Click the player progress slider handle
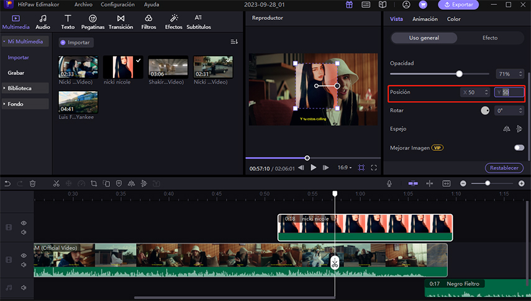The image size is (531, 301). pos(307,158)
